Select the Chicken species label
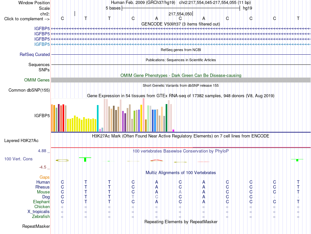The width and height of the screenshot is (311, 234). point(42,207)
